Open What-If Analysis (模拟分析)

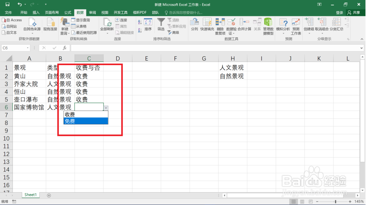click(x=283, y=26)
